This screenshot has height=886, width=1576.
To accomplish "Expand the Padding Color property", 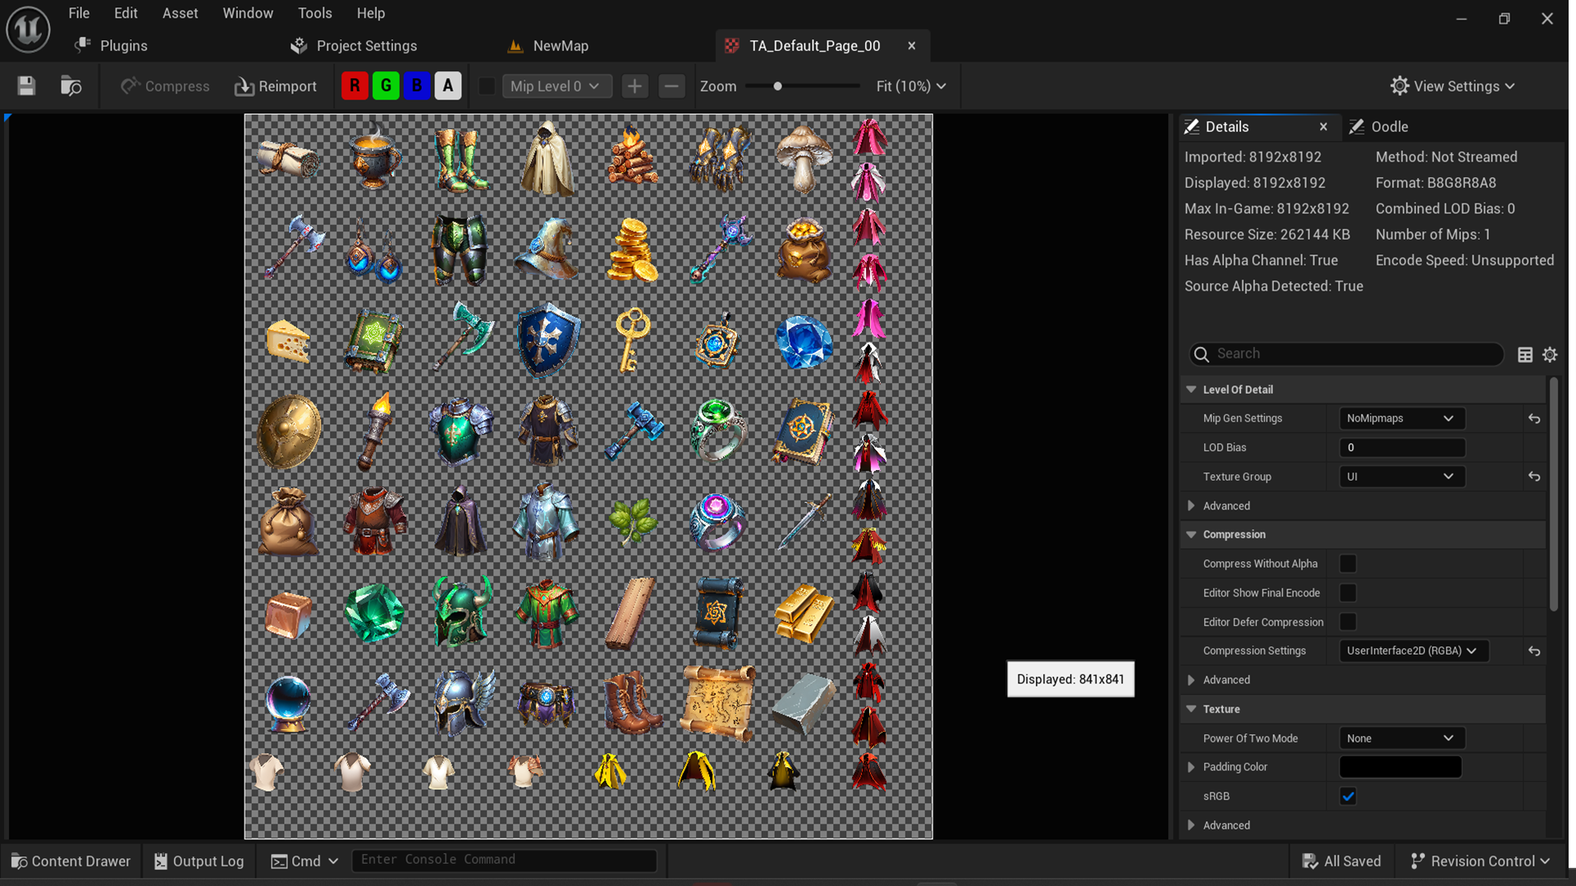I will point(1191,767).
